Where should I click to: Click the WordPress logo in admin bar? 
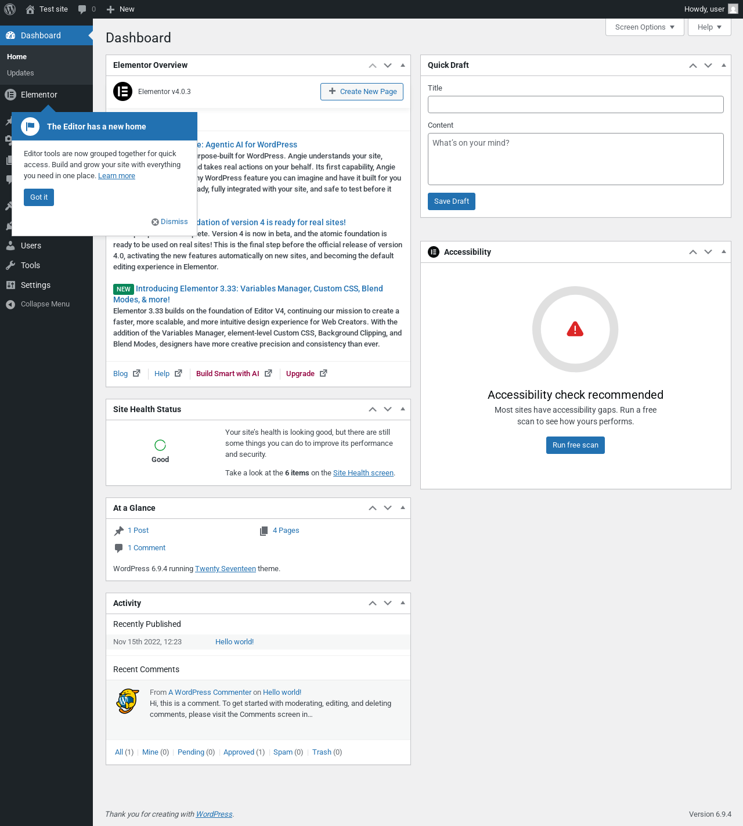click(10, 9)
